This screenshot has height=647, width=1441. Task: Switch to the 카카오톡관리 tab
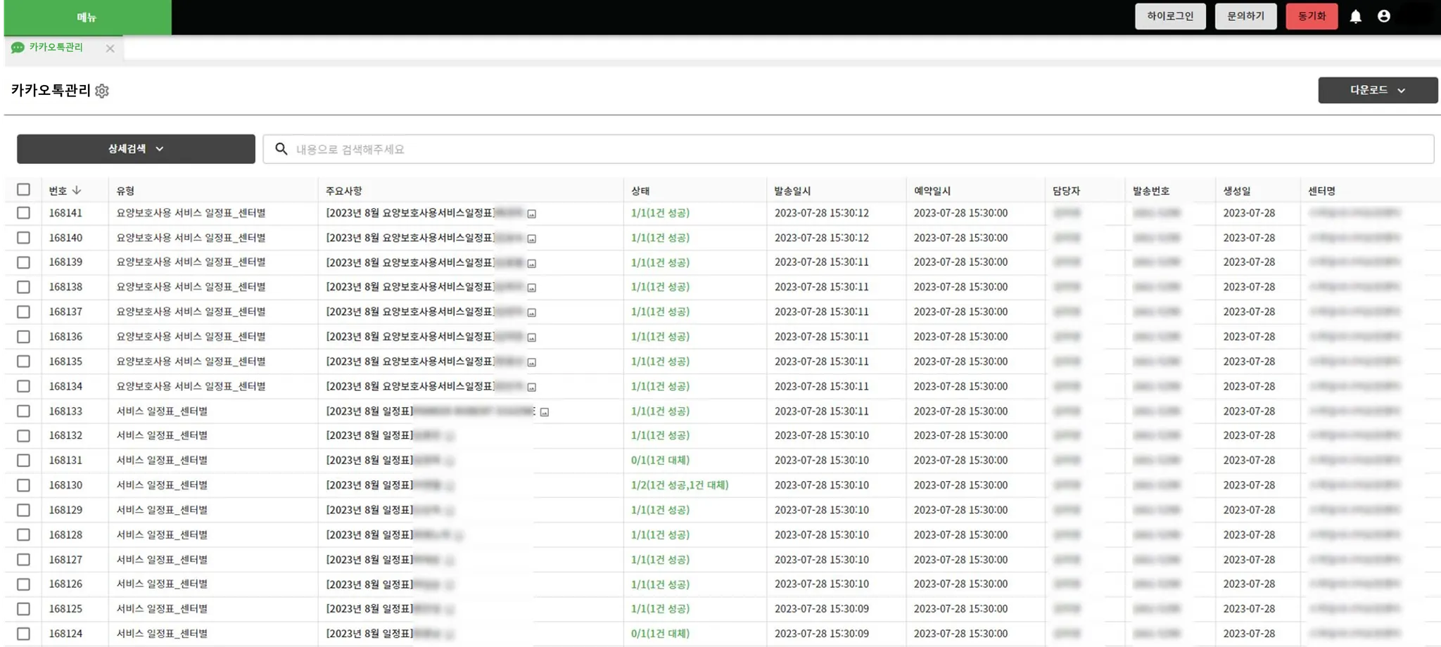click(56, 47)
